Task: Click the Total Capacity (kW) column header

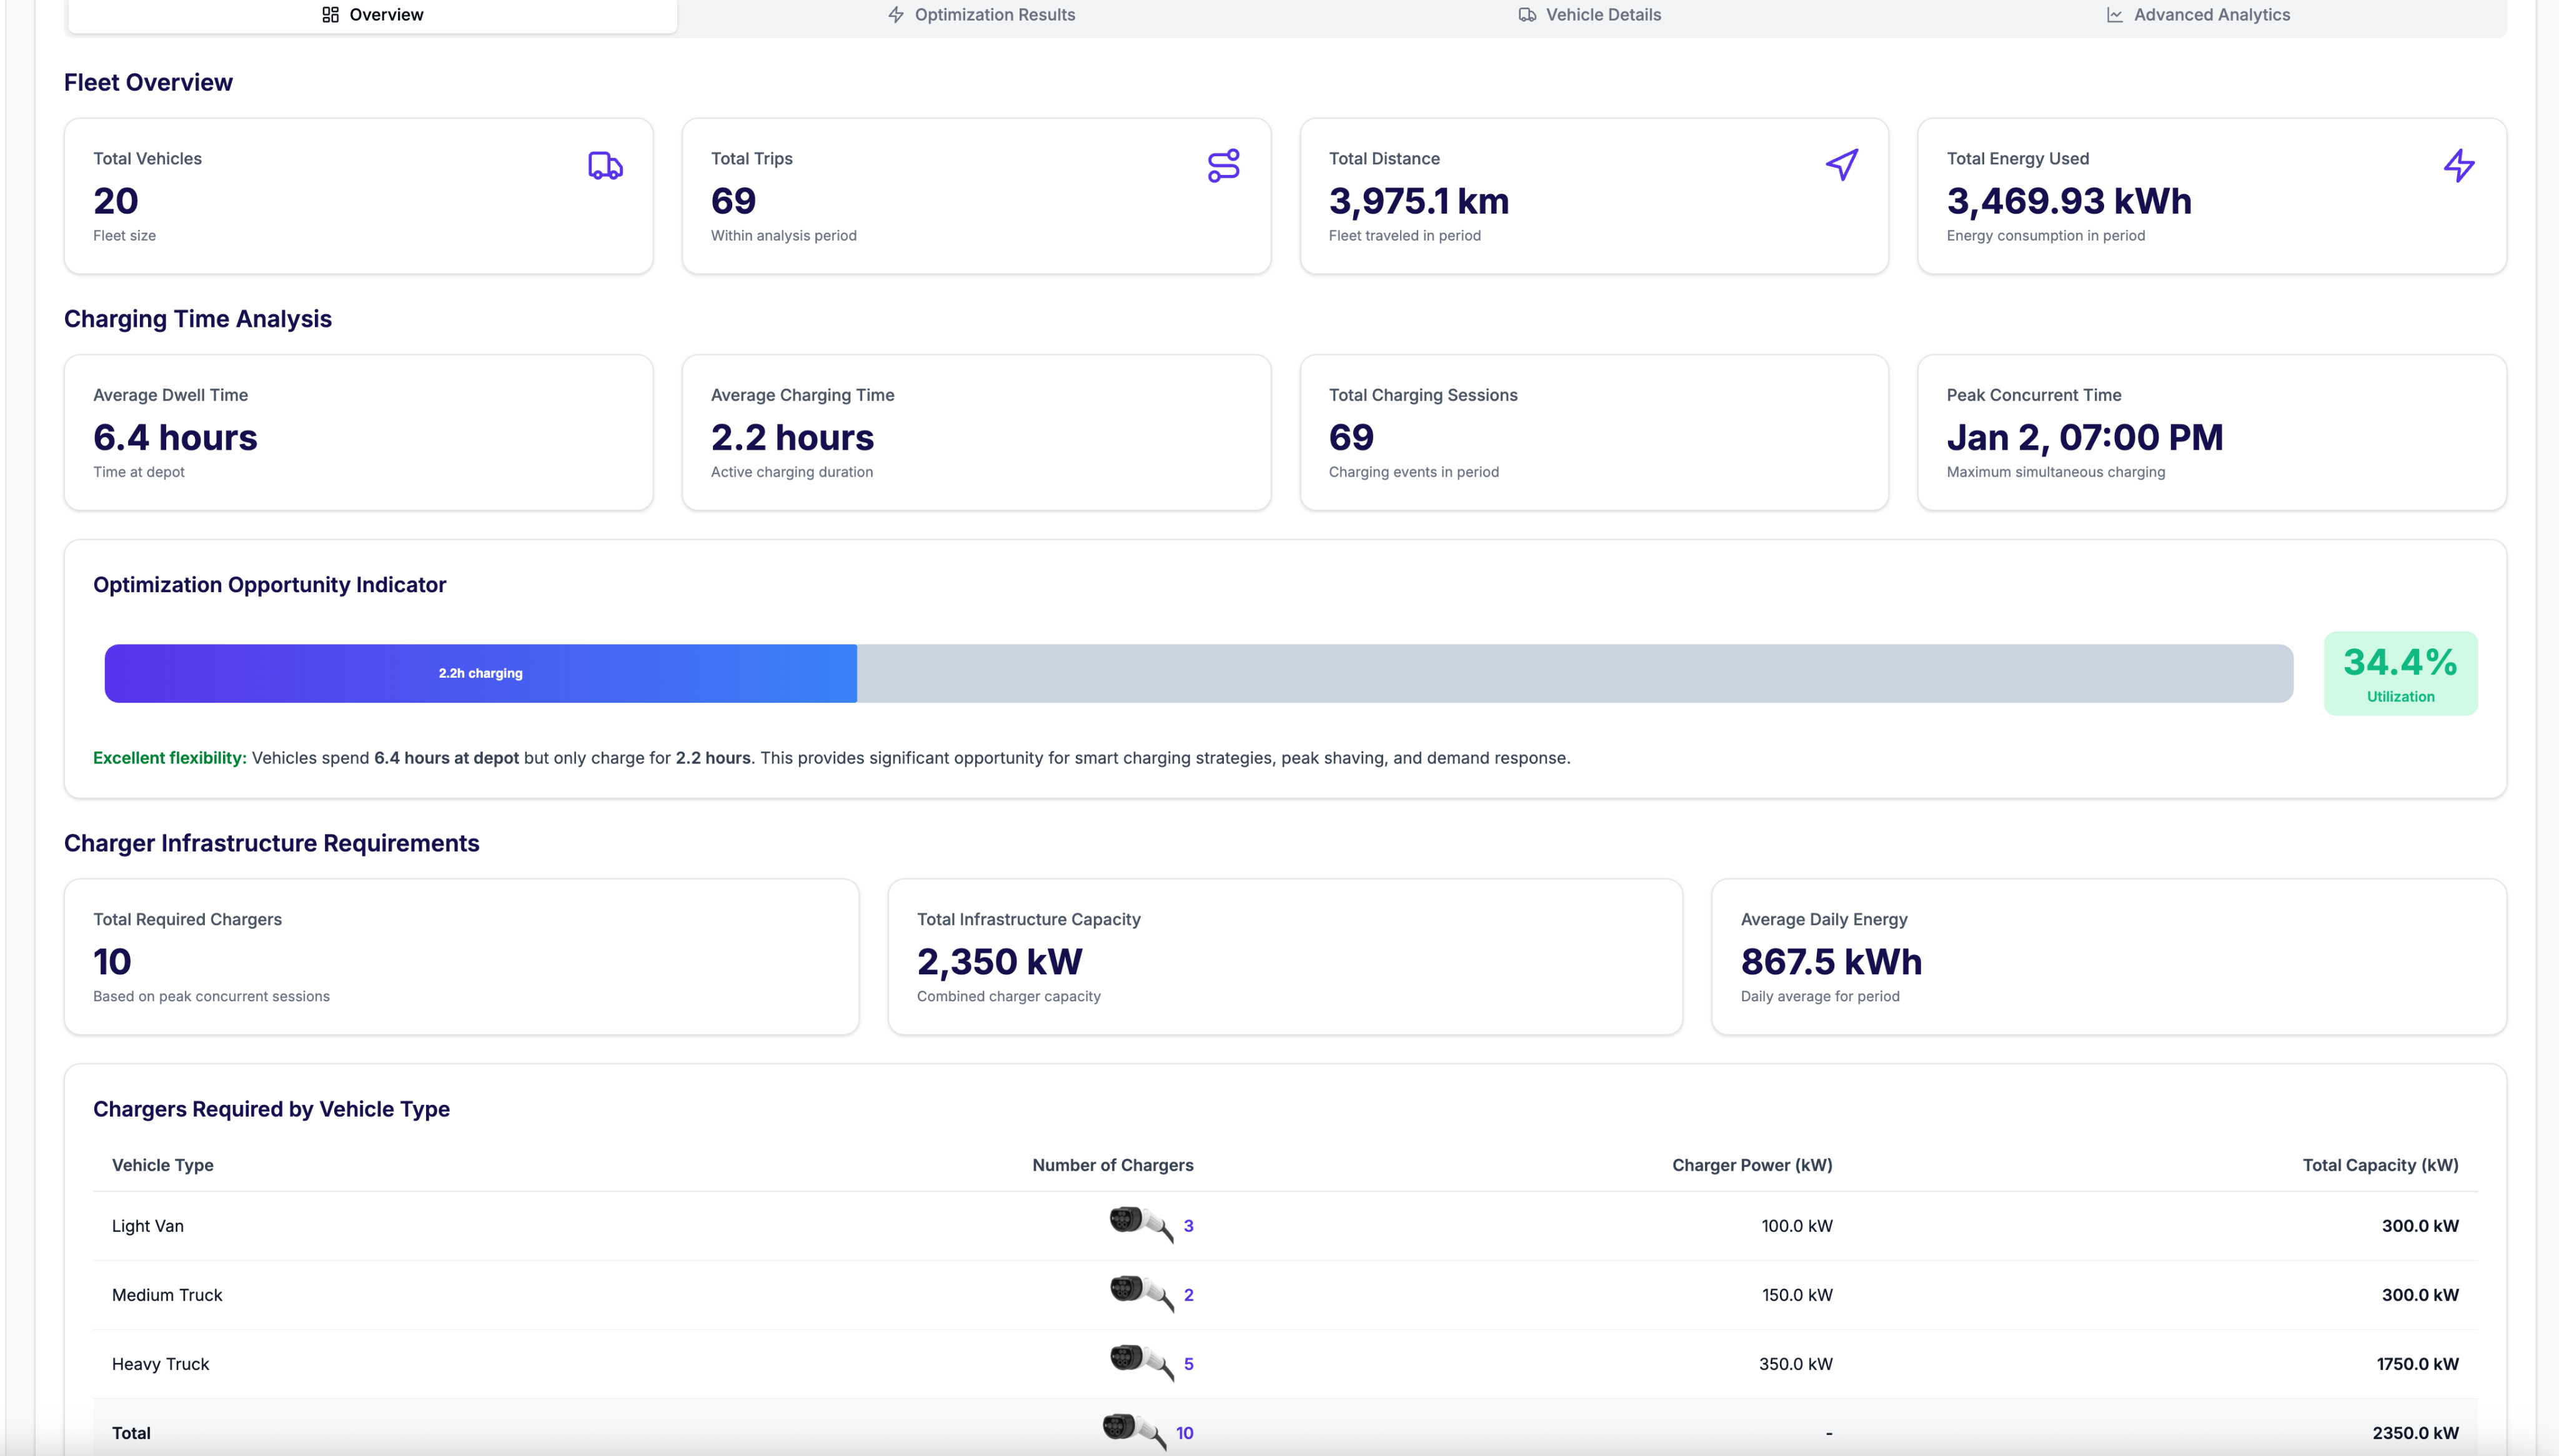Action: click(x=2379, y=1165)
